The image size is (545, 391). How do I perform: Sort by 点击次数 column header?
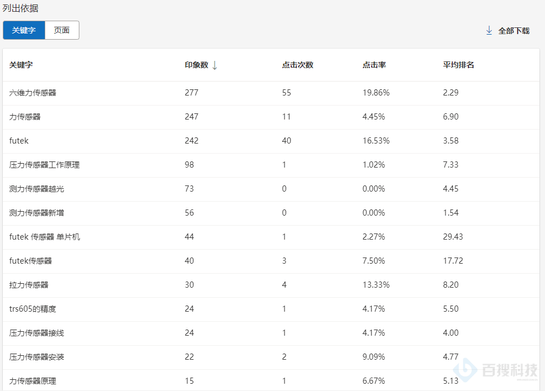[297, 65]
